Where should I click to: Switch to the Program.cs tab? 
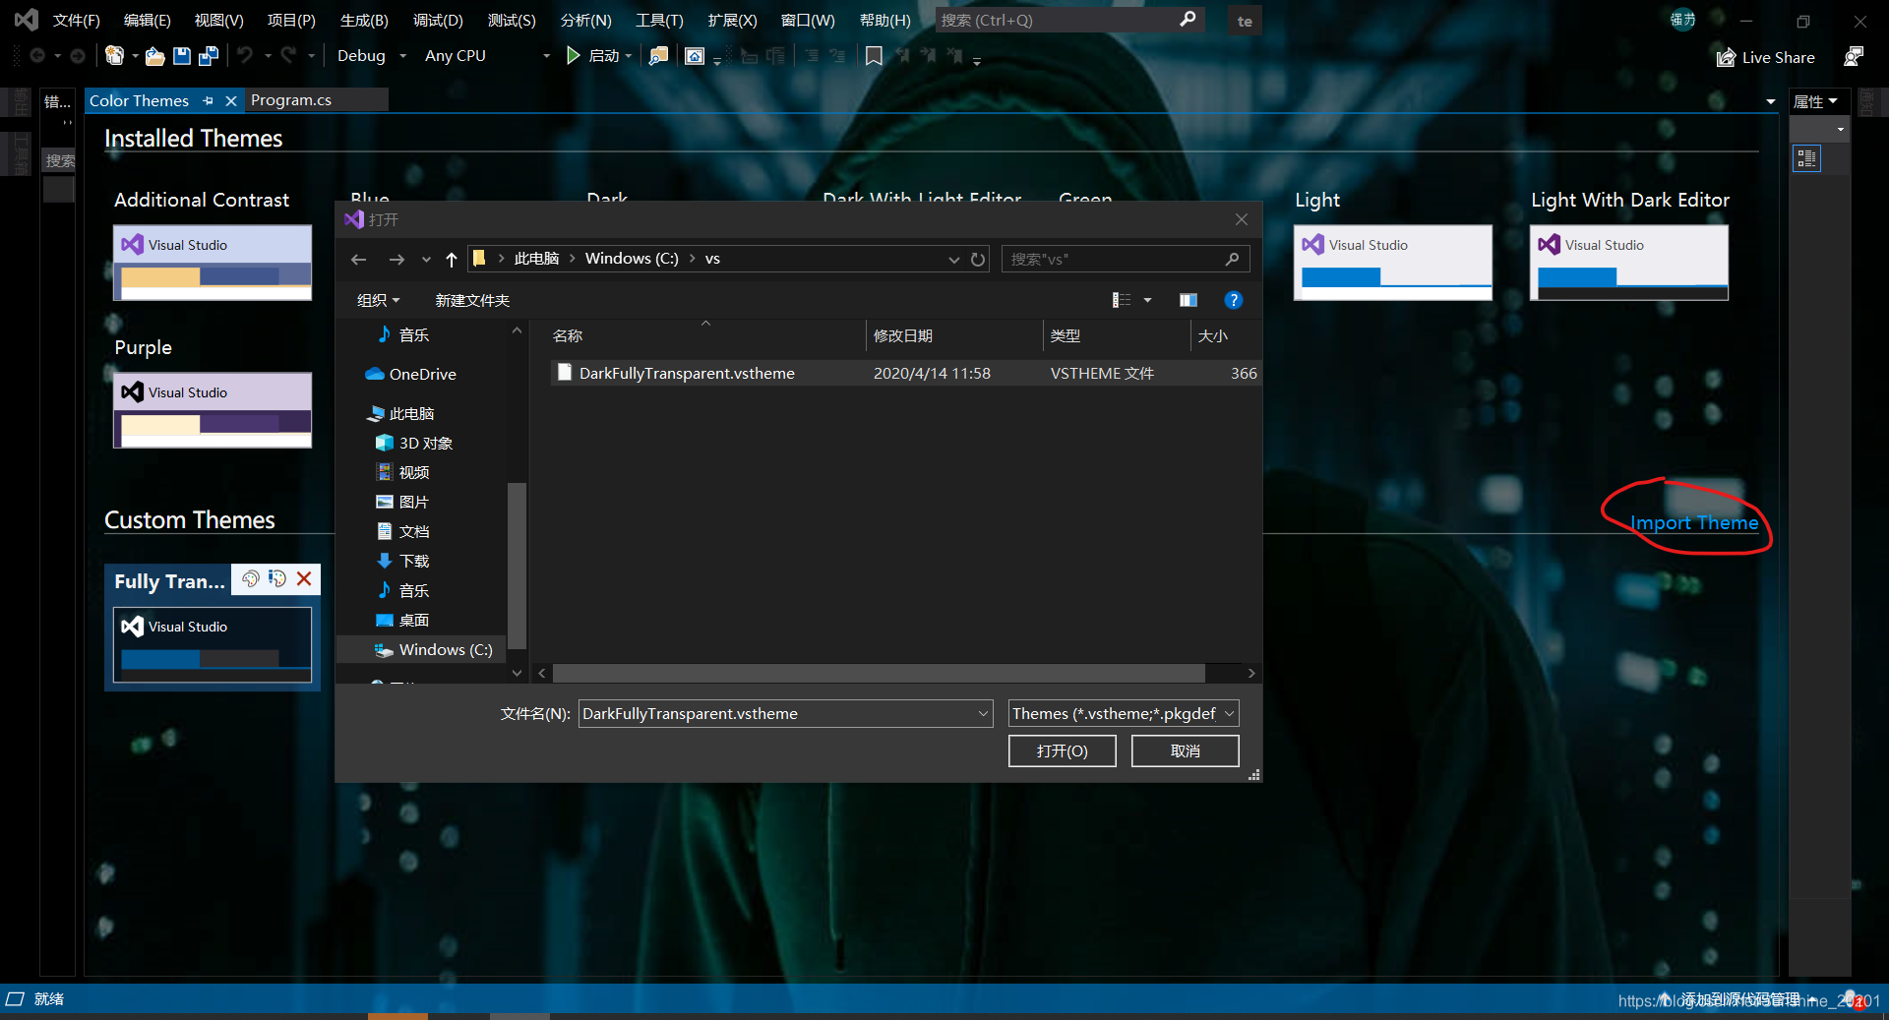click(291, 99)
